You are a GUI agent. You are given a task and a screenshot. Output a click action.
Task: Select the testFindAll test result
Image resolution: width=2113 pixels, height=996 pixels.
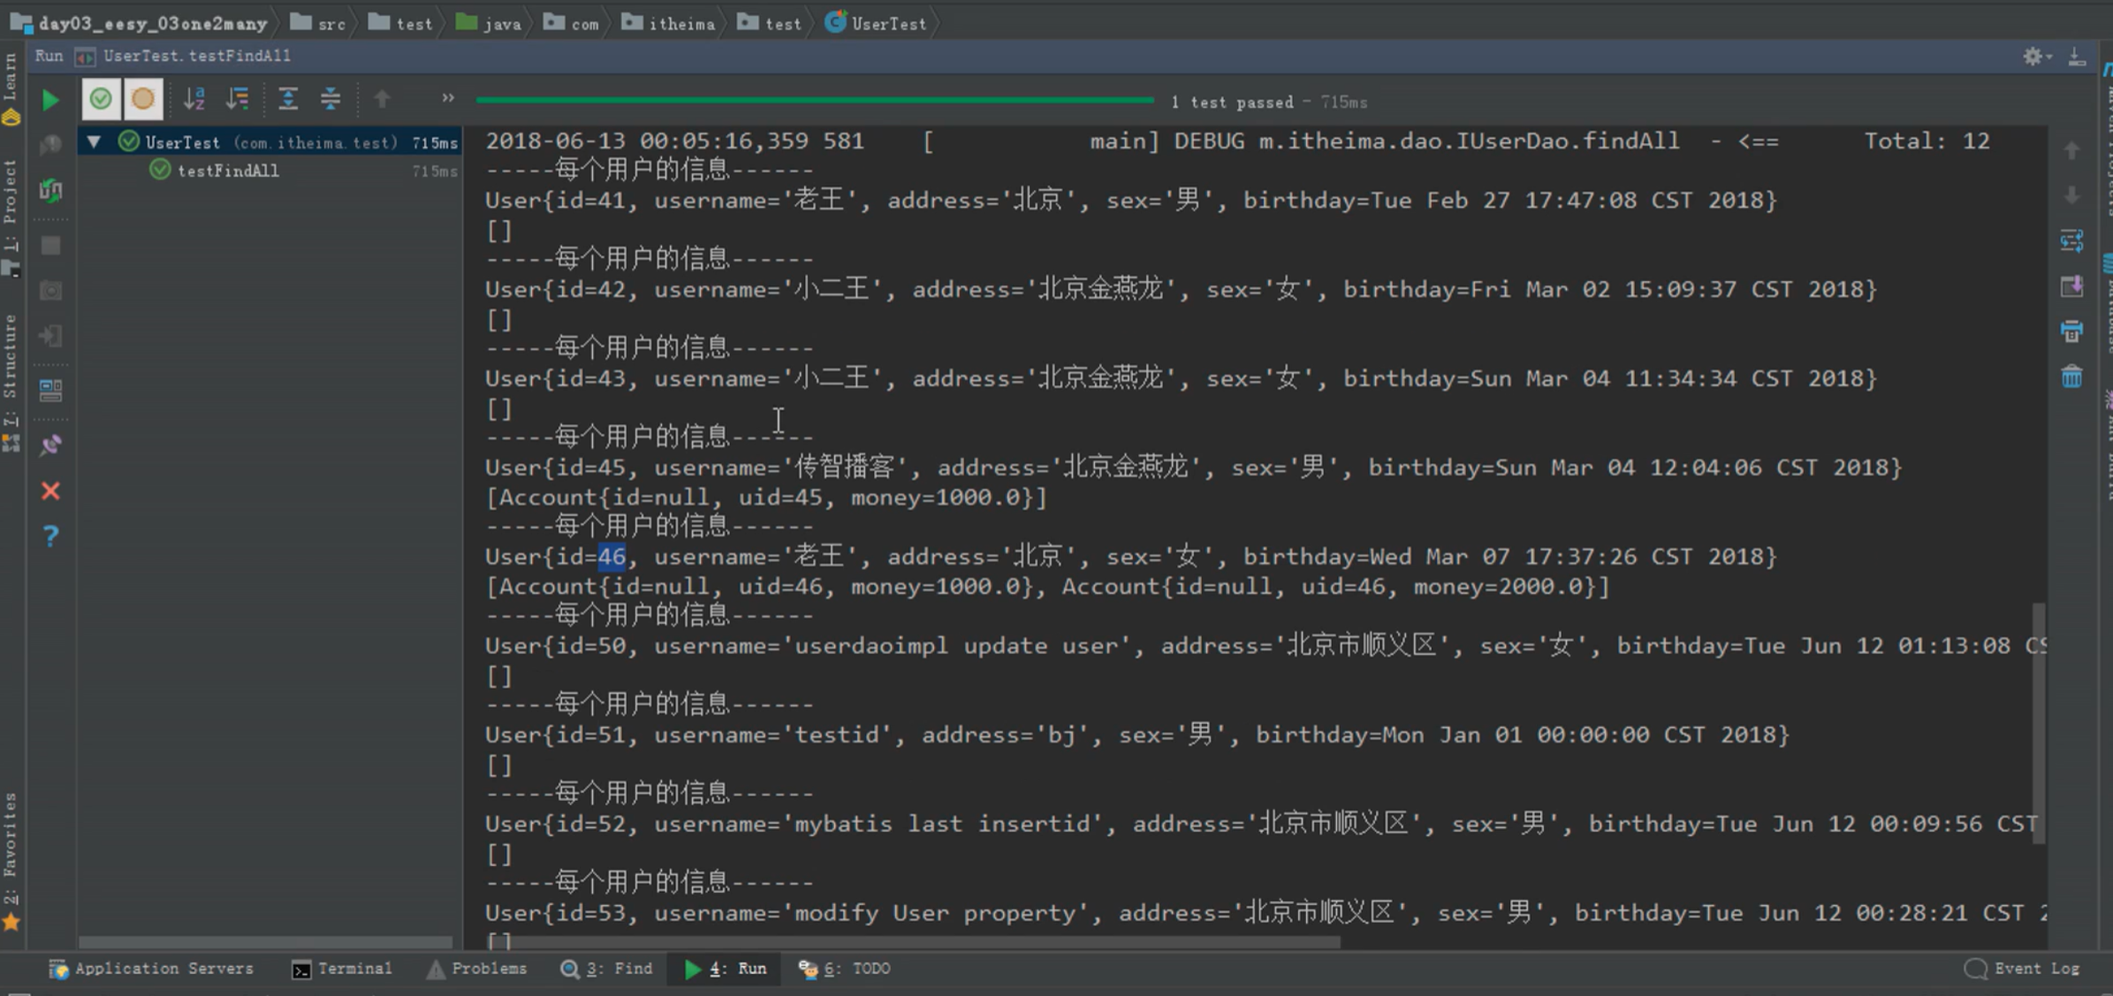[x=228, y=171]
